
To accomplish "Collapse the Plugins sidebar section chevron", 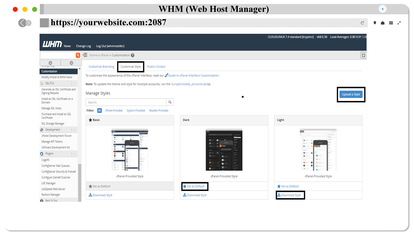I will 74,154.
